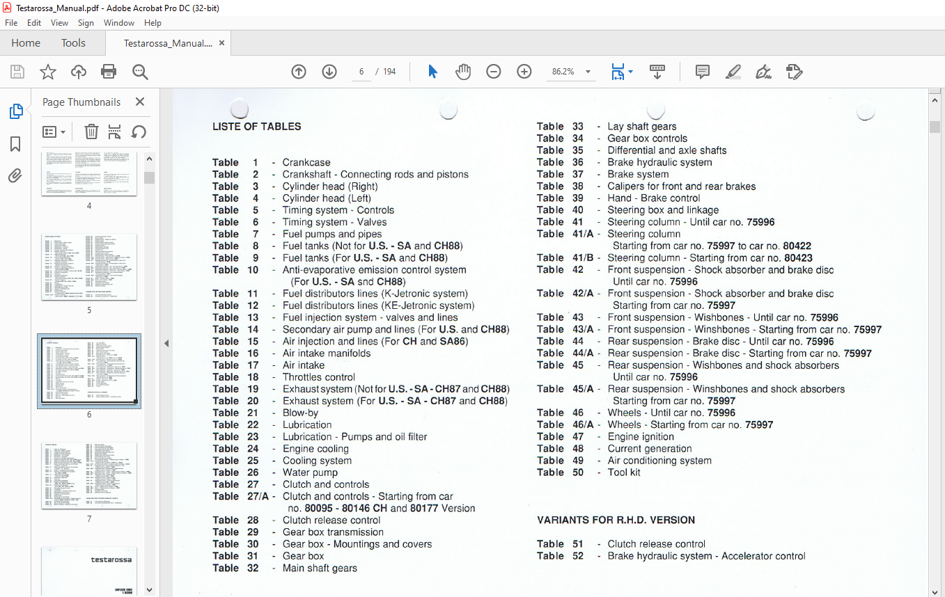Click the Print pages icon in thumbnails
Screen dimensions: 945x597
coord(115,132)
